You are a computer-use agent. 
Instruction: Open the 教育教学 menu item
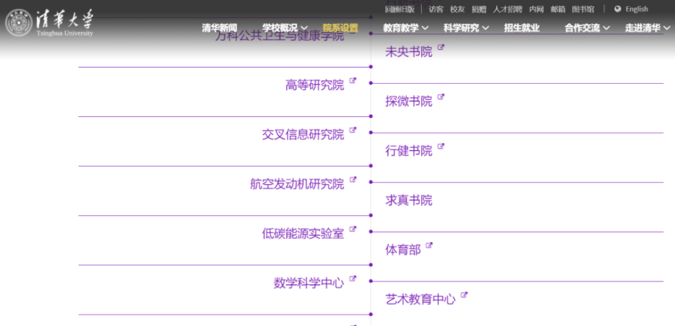pyautogui.click(x=401, y=28)
